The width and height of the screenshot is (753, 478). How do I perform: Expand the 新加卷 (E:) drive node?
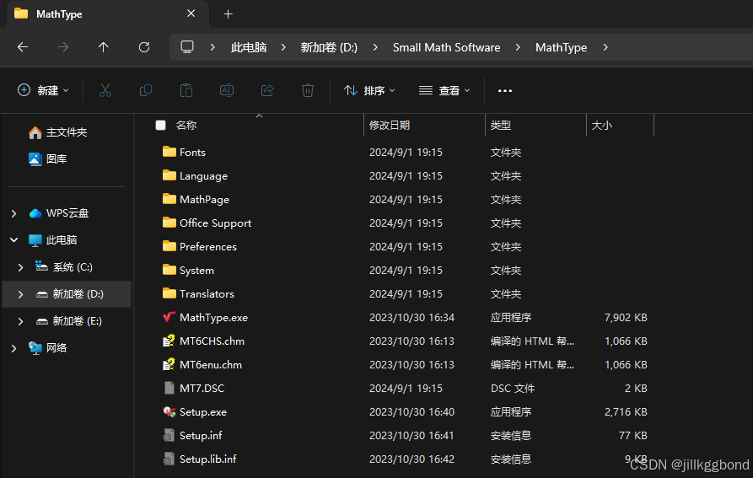[20, 321]
